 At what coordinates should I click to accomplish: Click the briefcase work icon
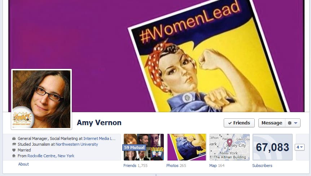14,138
